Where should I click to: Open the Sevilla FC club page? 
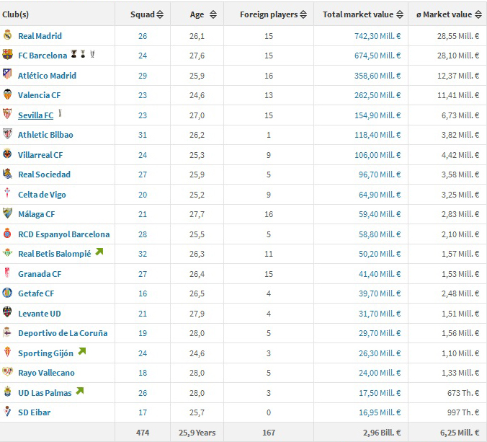(35, 115)
